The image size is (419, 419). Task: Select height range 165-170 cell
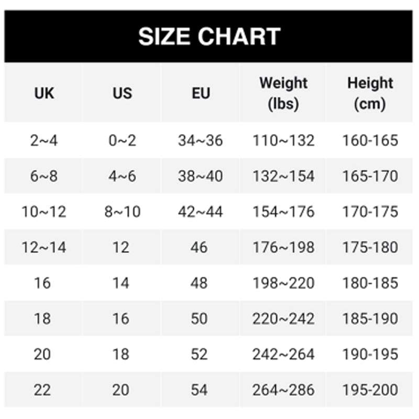point(370,176)
